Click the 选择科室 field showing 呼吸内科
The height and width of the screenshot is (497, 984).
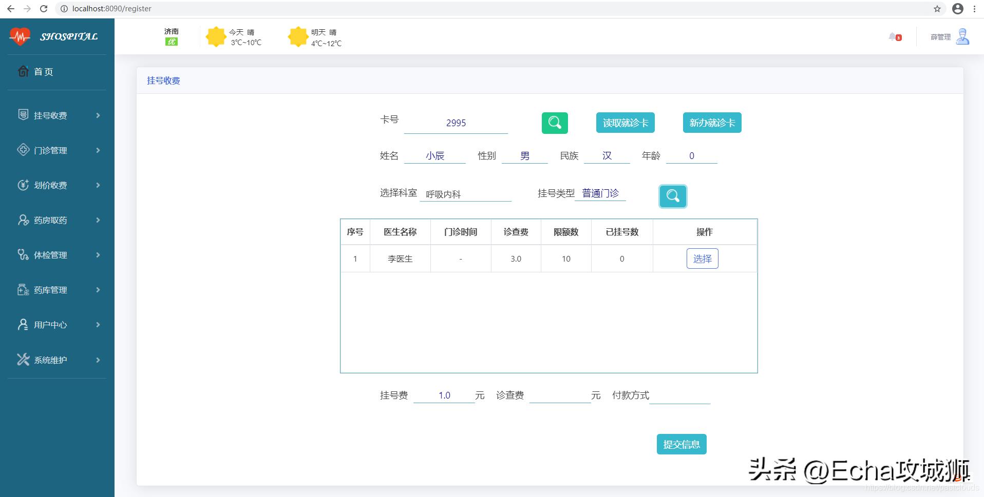465,193
